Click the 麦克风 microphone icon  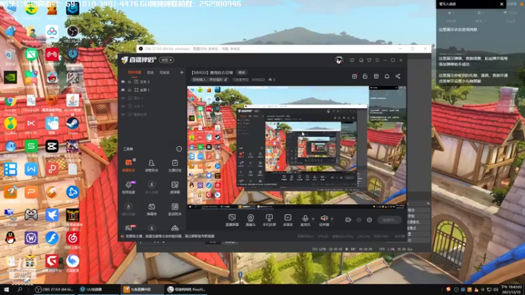pos(305,220)
